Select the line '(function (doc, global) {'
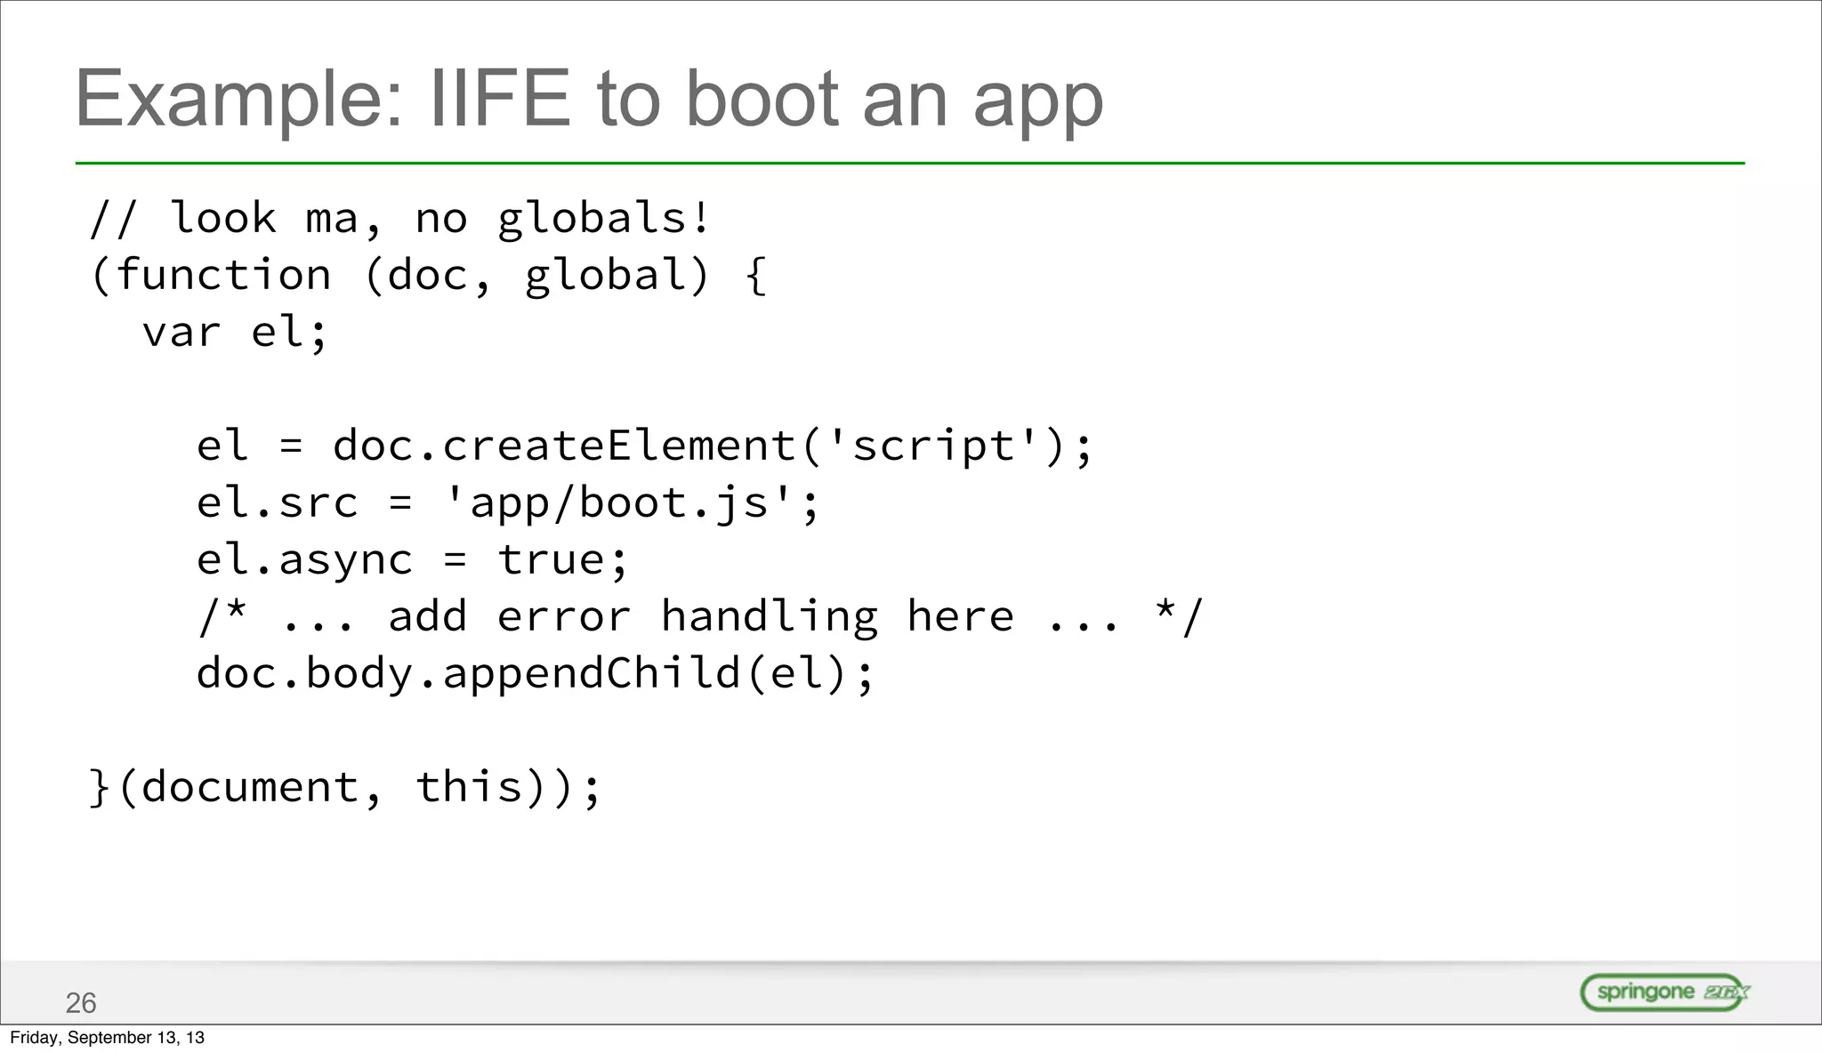The image size is (1822, 1053). [428, 276]
